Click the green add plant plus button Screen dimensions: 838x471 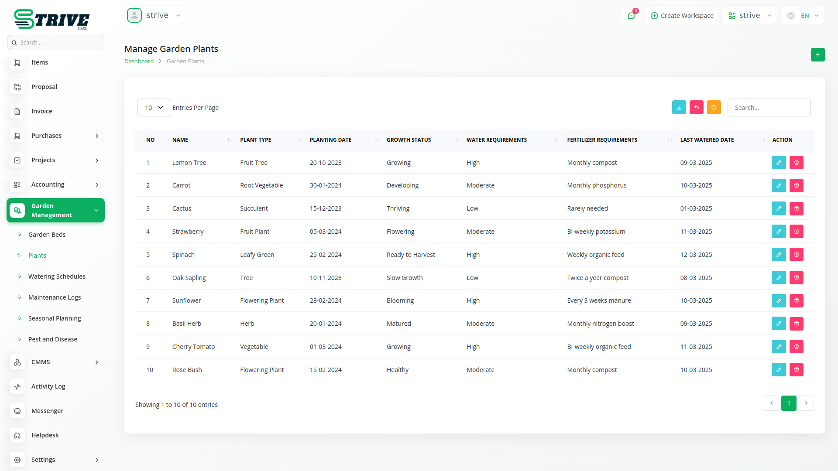pos(817,55)
